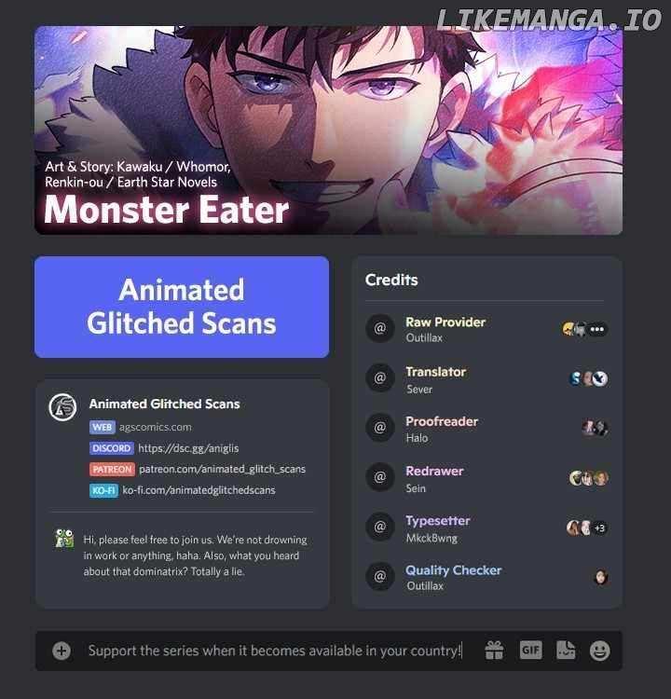This screenshot has width=671, height=699.
Task: Open the agscomics.com web link
Action: pos(155,427)
